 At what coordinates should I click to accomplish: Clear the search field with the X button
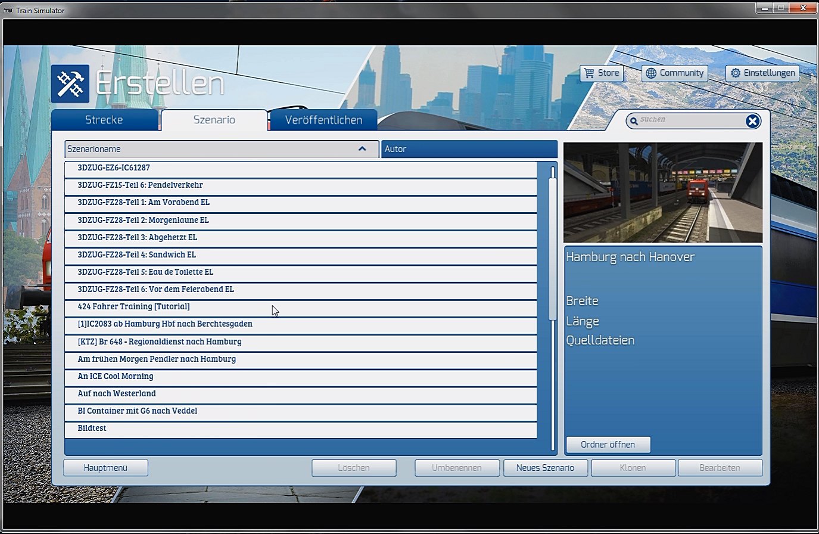753,121
